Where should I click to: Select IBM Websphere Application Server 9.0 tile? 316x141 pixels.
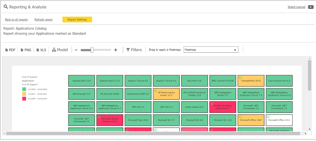(110, 107)
